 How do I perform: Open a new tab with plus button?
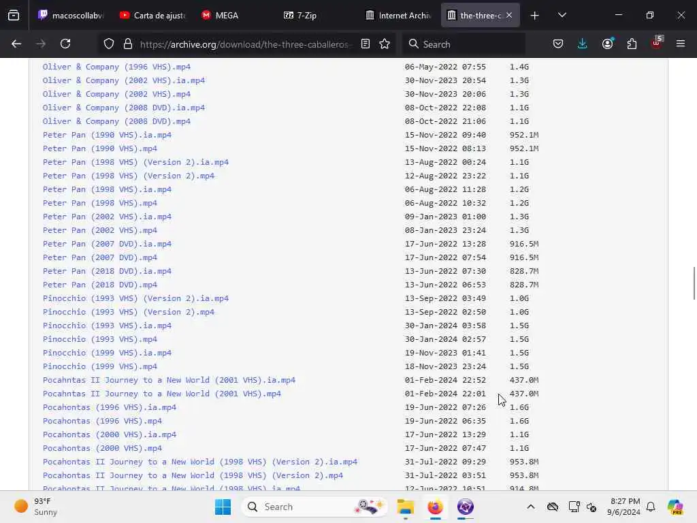[x=535, y=16]
